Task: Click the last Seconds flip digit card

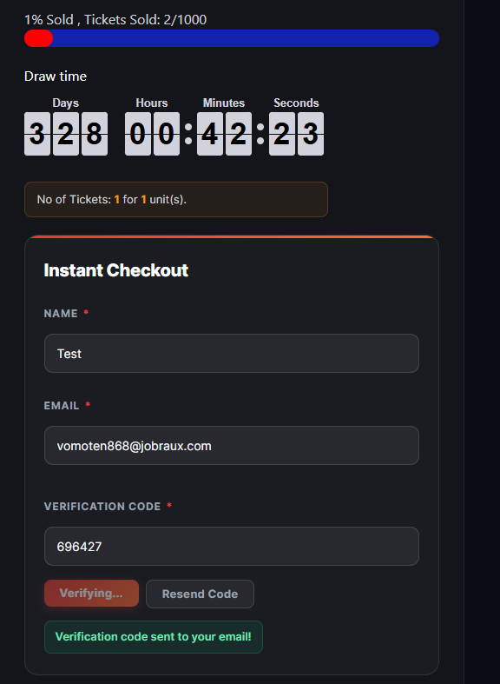Action: [311, 134]
